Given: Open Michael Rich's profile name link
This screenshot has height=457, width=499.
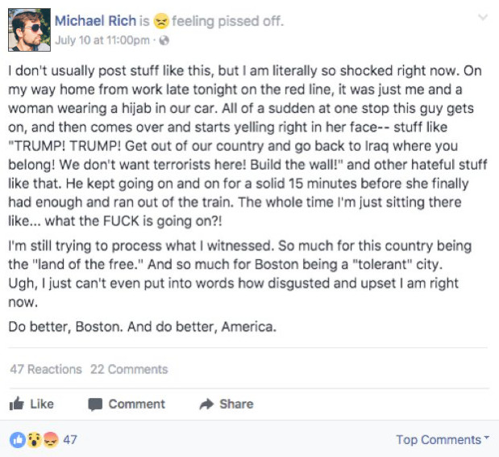Looking at the screenshot, I should [95, 21].
